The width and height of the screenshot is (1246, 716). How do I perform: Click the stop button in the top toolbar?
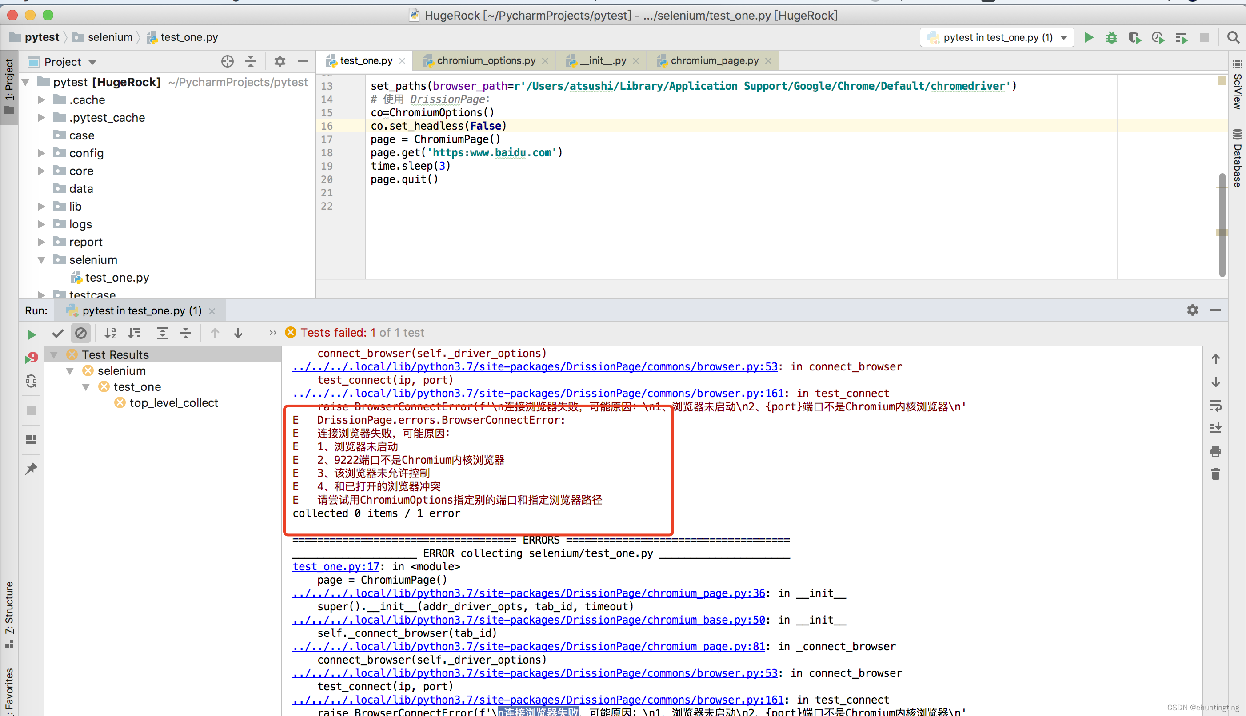(x=1204, y=37)
